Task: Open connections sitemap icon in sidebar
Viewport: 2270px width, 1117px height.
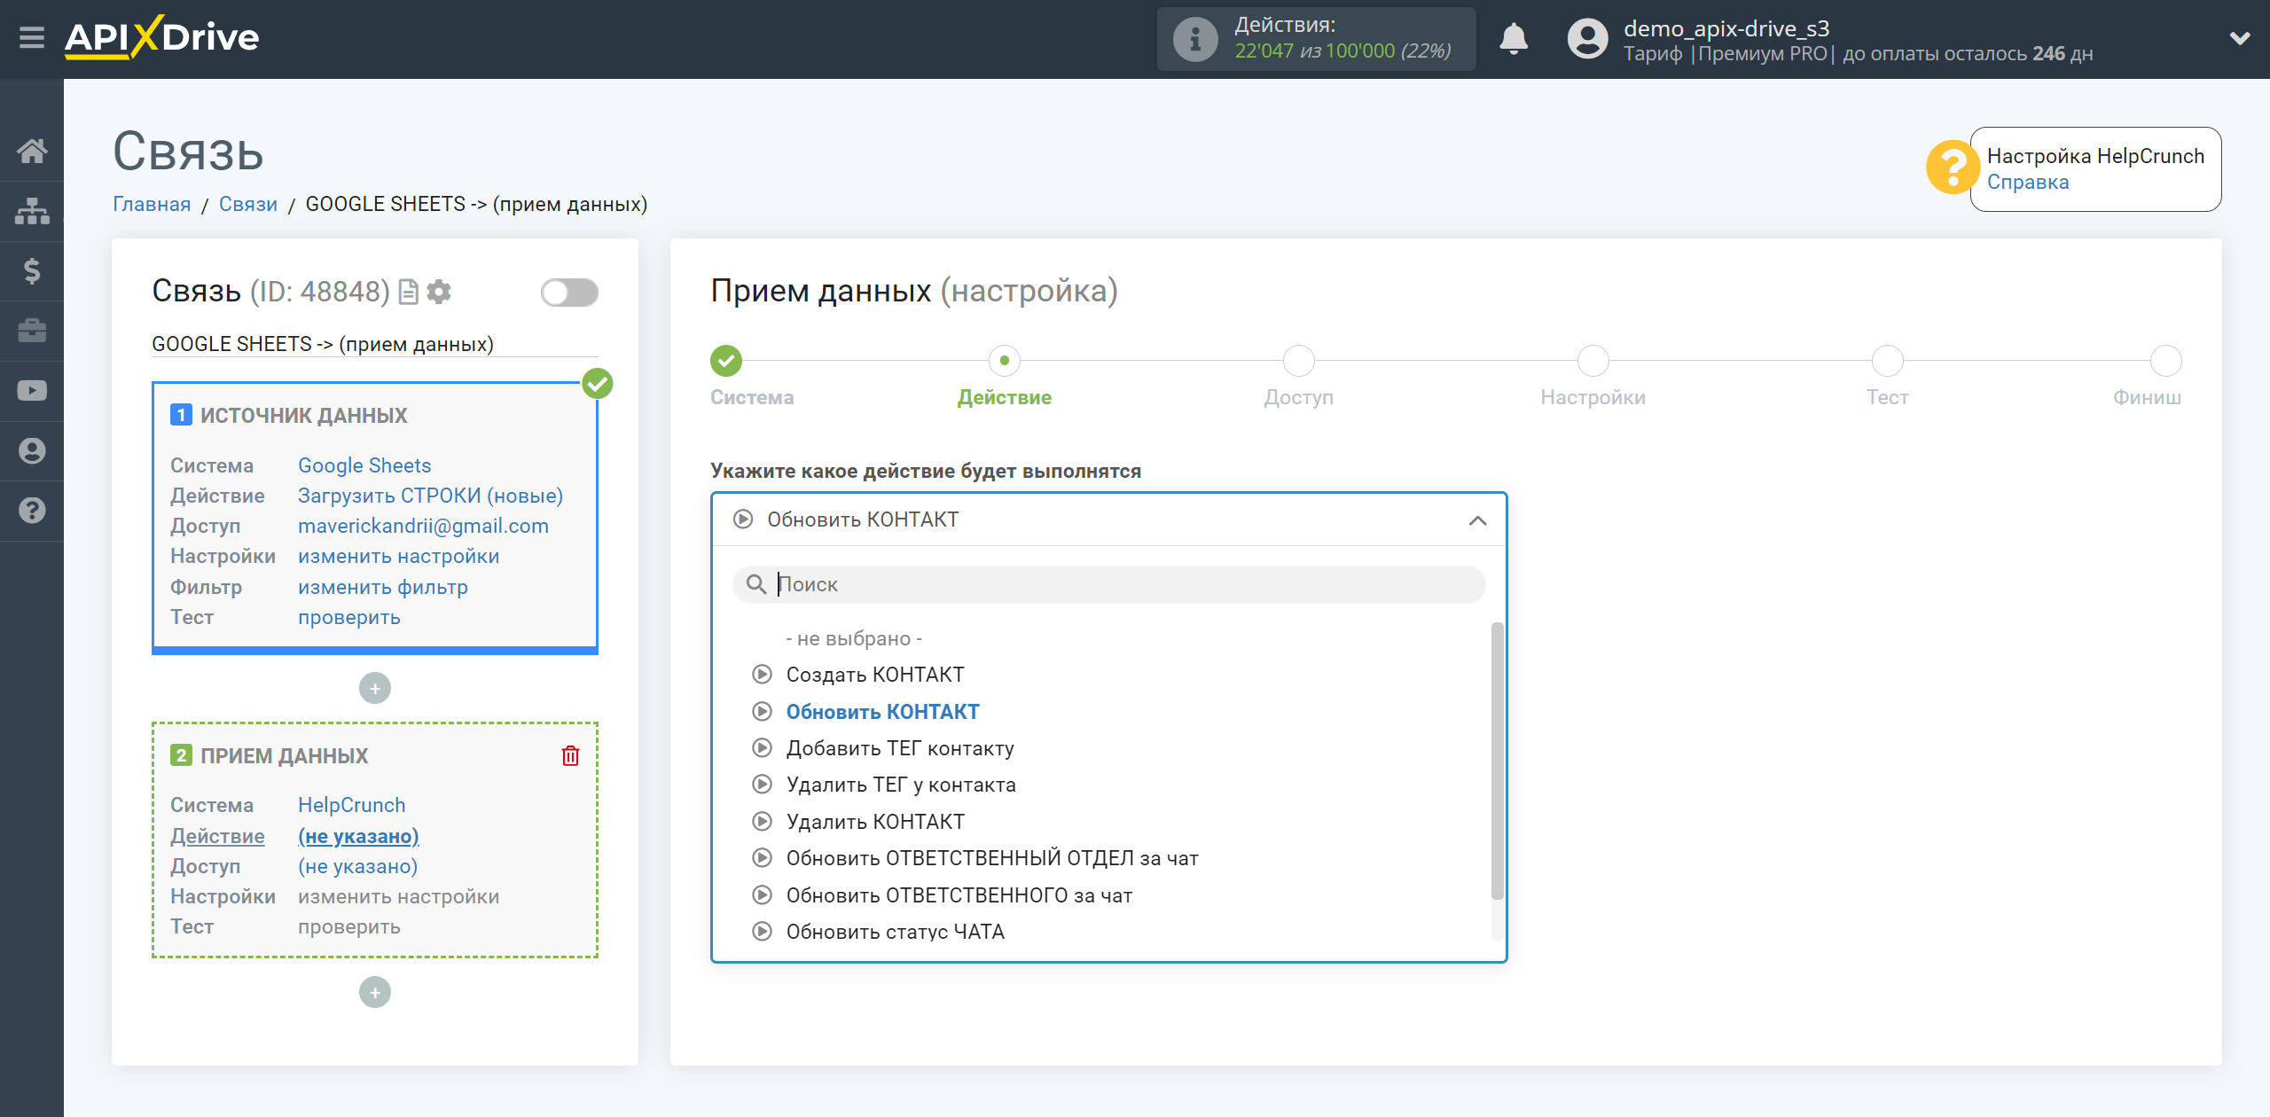Action: (32, 211)
